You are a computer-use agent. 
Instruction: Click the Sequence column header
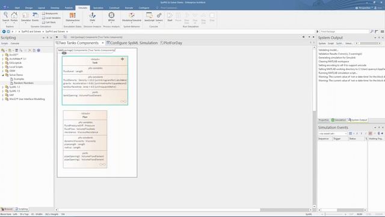(x=325, y=139)
